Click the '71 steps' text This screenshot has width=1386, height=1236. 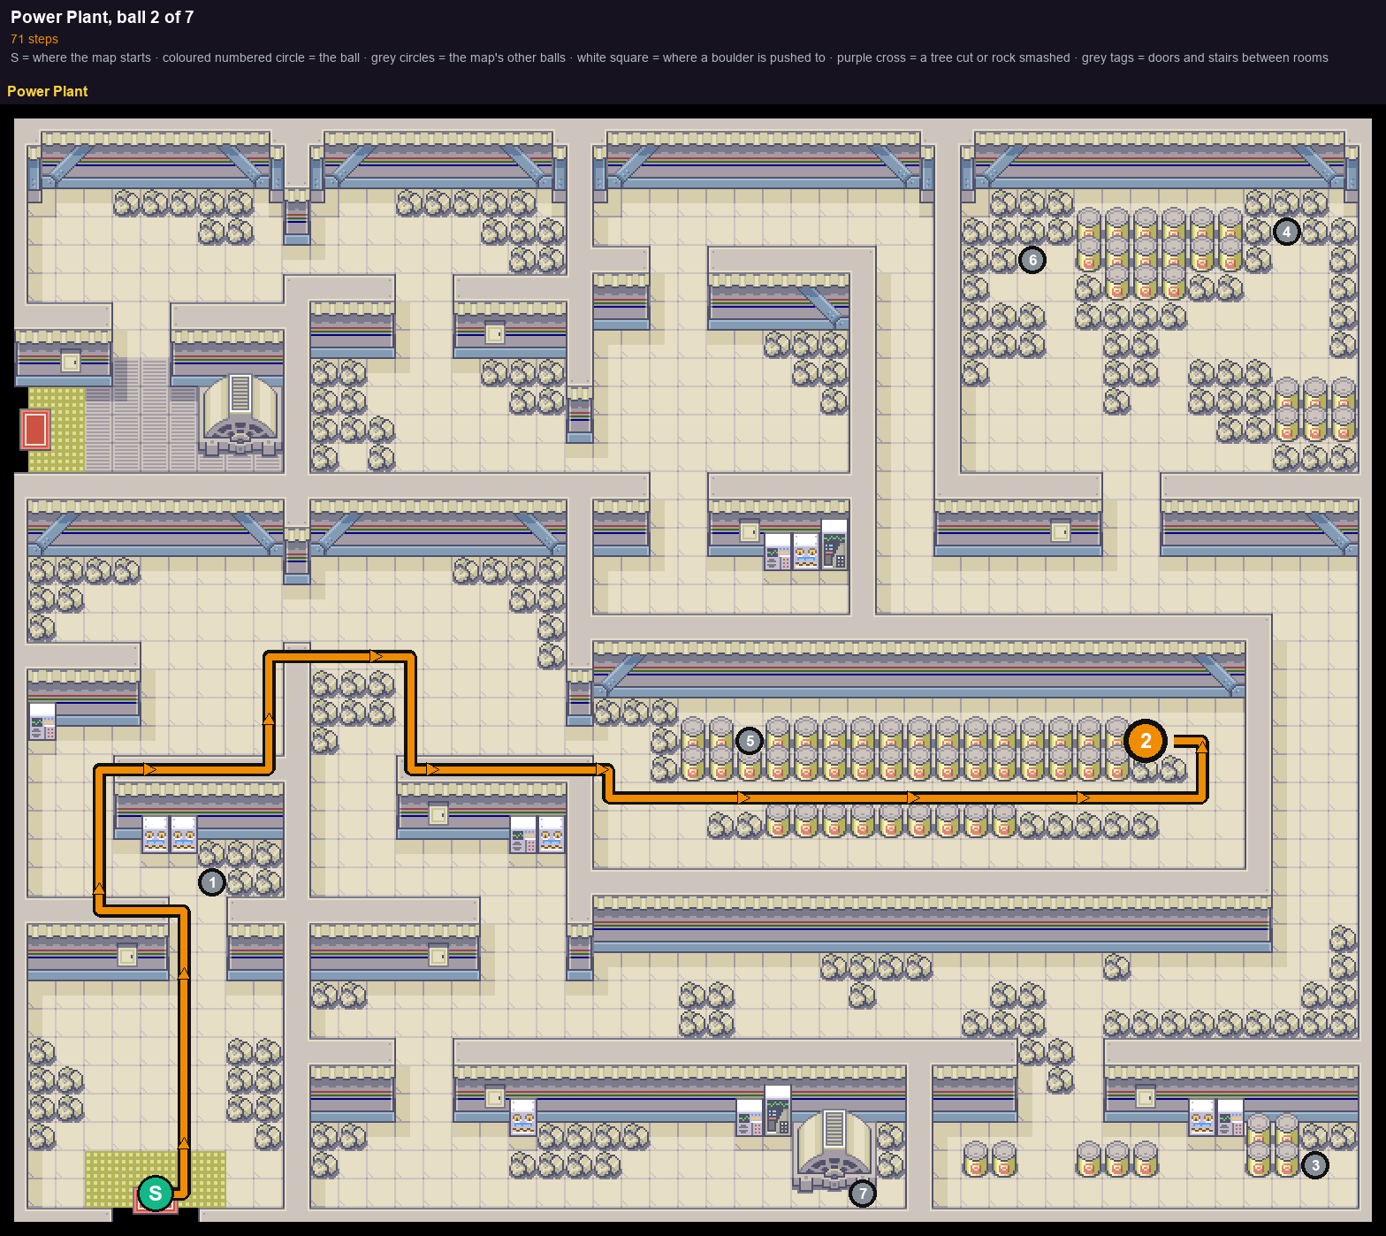pyautogui.click(x=34, y=39)
